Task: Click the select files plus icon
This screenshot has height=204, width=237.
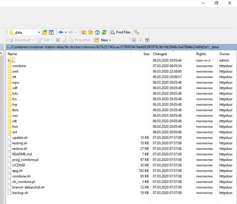Action: (134, 40)
